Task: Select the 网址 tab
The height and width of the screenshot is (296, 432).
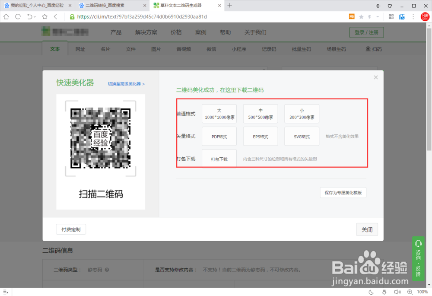Action: pos(80,49)
